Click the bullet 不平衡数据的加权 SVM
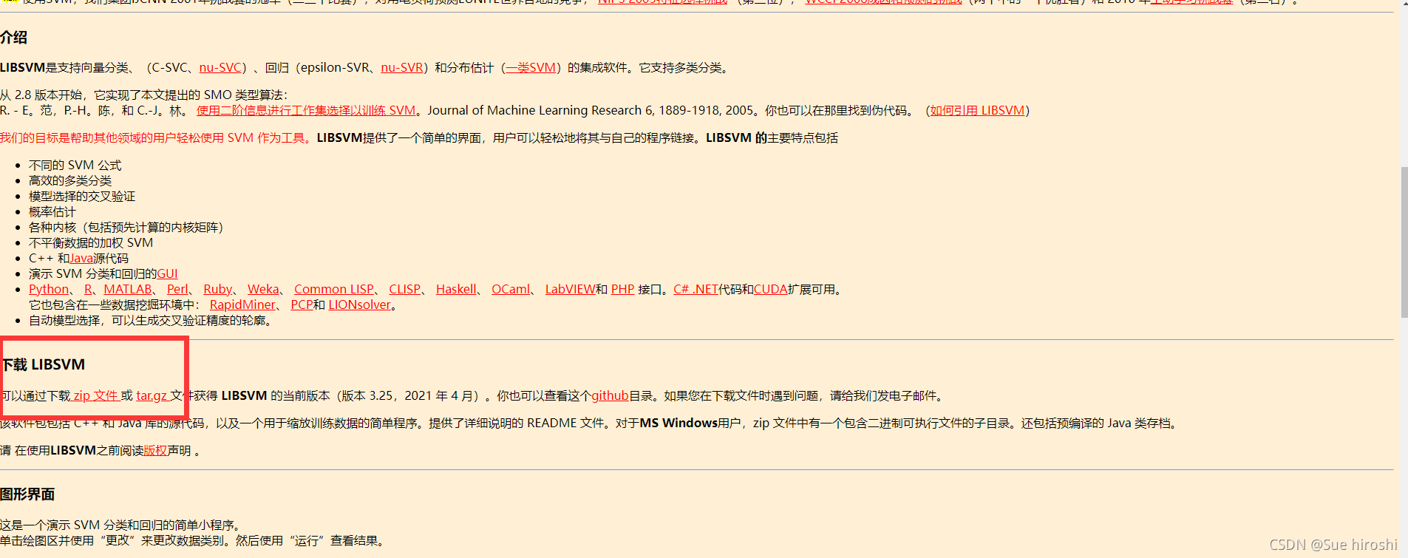The image size is (1408, 558). 91,243
